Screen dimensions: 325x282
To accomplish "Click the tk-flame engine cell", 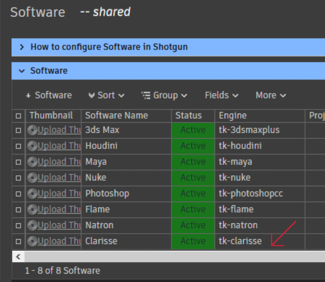I will (x=260, y=210).
